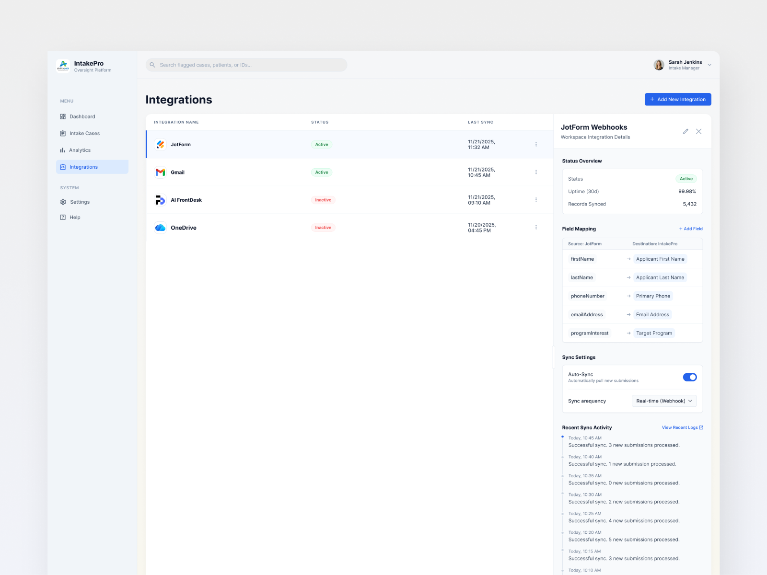The image size is (767, 575).
Task: Expand the Real-time (Webhook) frequency dropdown
Action: tap(664, 401)
